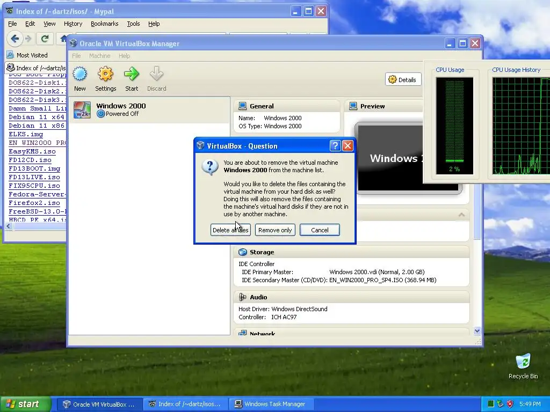This screenshot has width=550, height=412.
Task: Click the Windows 2000 preview thumbnail
Action: [389, 158]
